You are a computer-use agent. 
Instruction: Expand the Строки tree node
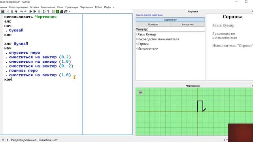tap(136, 44)
